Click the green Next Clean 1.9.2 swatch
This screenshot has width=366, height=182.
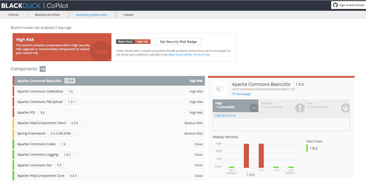pyautogui.click(x=307, y=148)
